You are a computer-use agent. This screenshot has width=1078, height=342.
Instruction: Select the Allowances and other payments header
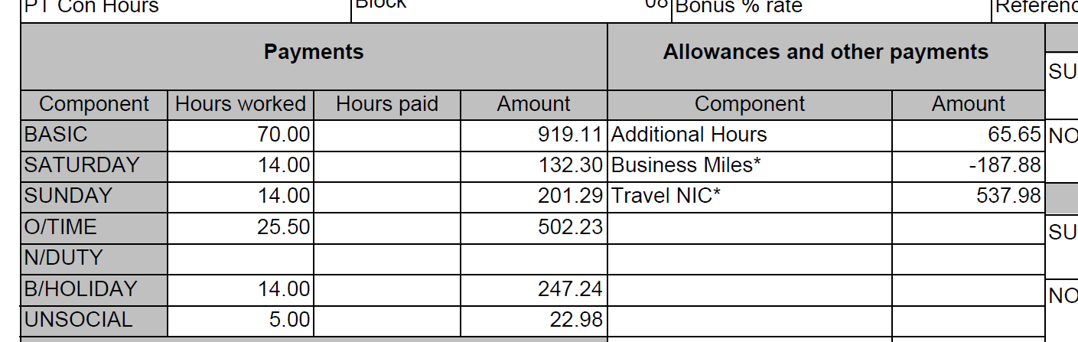coord(826,53)
